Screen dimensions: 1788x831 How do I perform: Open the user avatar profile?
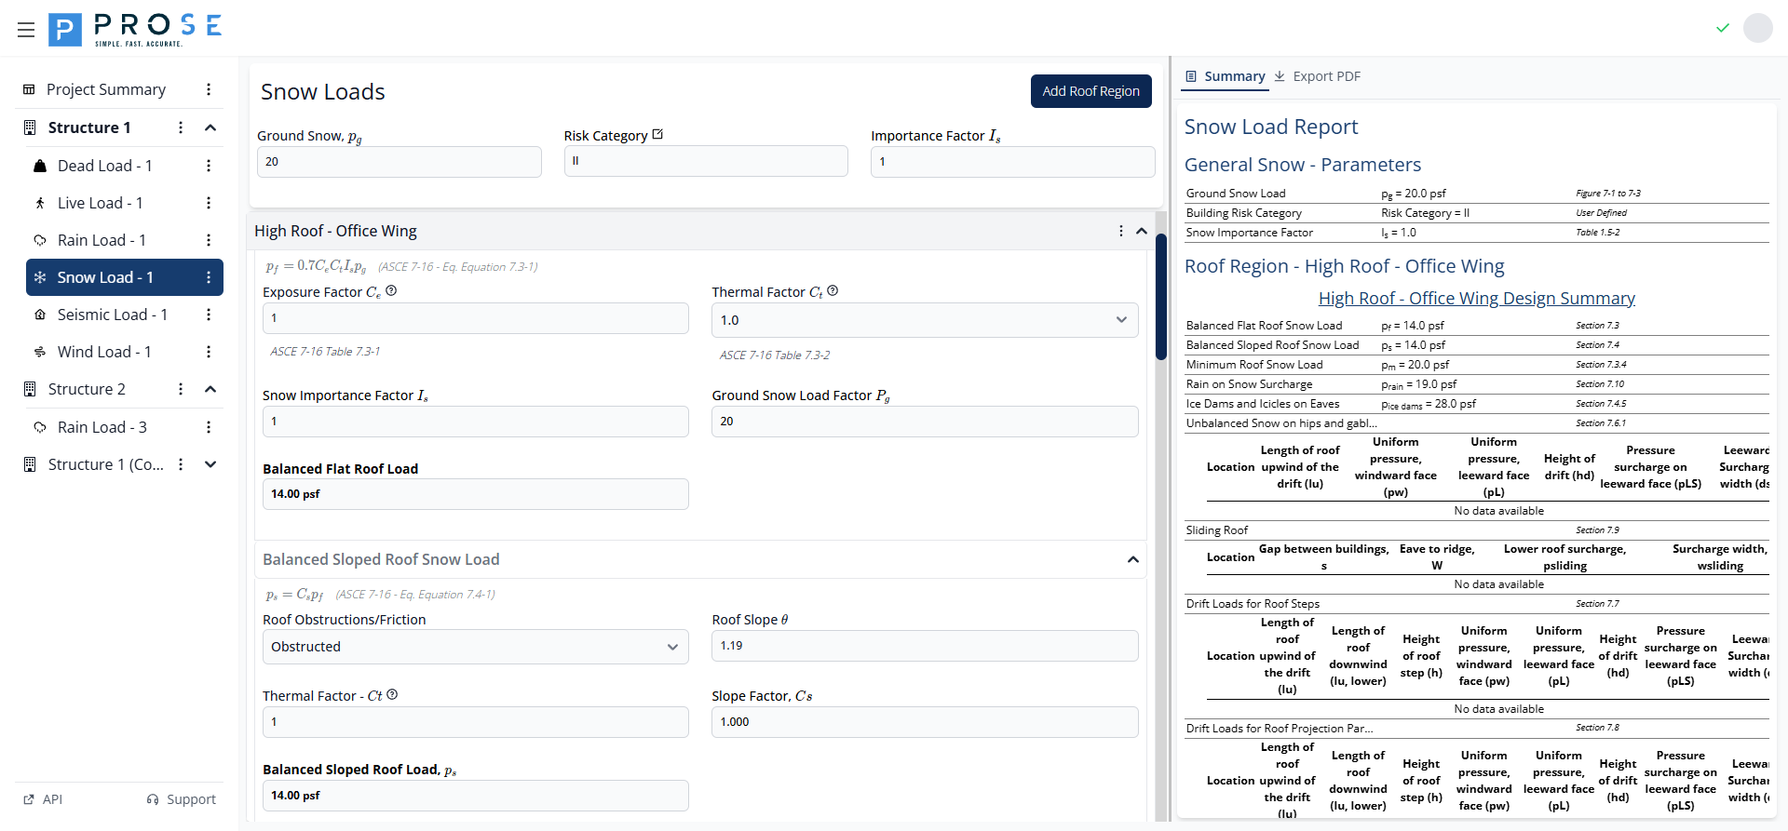(x=1757, y=28)
